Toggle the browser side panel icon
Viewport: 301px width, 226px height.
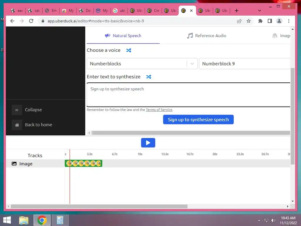click(x=270, y=21)
